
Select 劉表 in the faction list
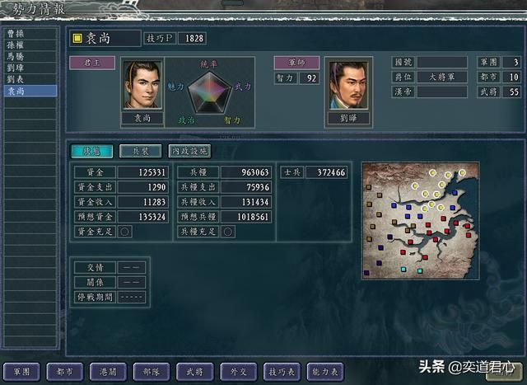30,79
